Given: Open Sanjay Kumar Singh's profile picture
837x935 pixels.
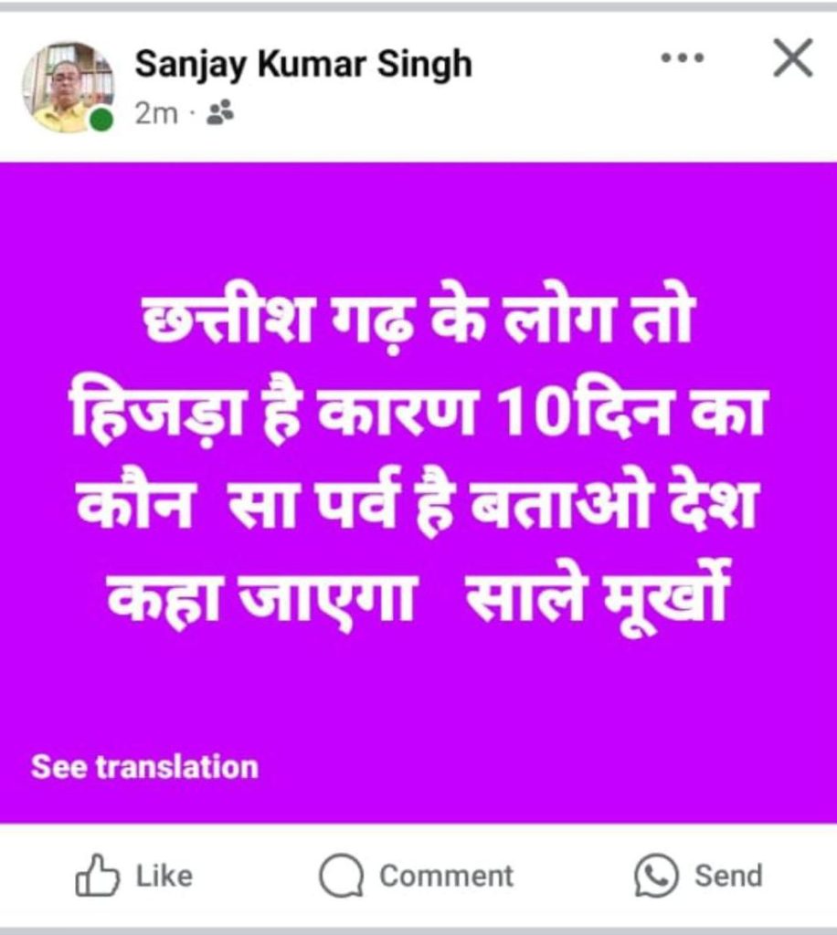Looking at the screenshot, I should pyautogui.click(x=68, y=87).
